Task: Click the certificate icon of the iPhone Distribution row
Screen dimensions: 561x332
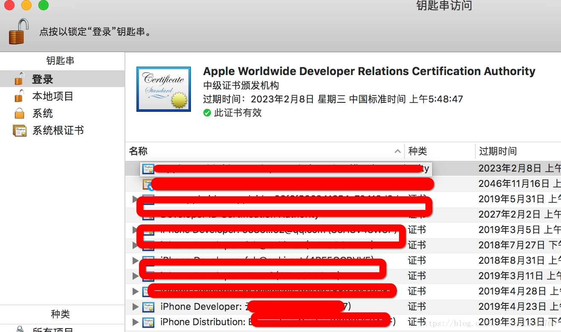Action: tap(148, 322)
